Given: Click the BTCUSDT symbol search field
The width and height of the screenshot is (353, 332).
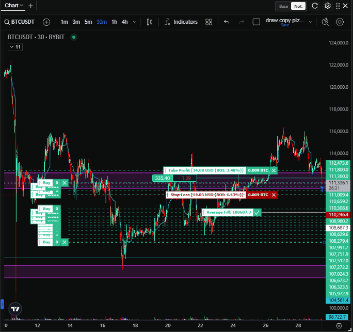Looking at the screenshot, I should point(23,22).
